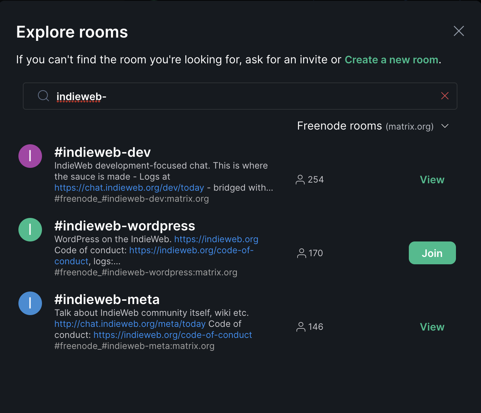
Task: Click member count icon showing 146
Action: point(301,327)
